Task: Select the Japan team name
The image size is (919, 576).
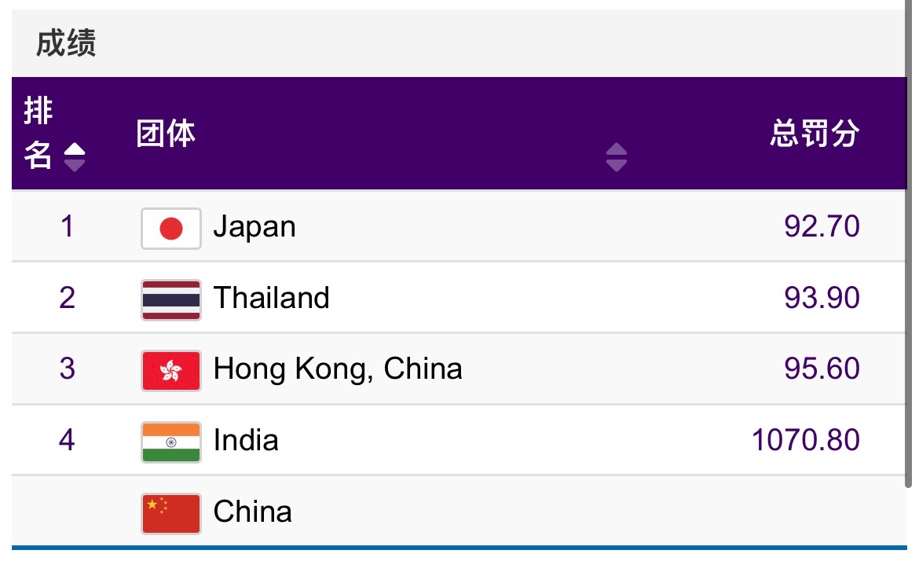Action: [254, 227]
